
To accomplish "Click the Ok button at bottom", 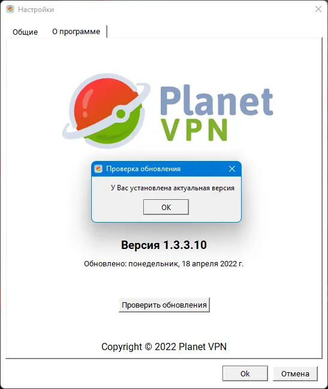I will [x=245, y=373].
